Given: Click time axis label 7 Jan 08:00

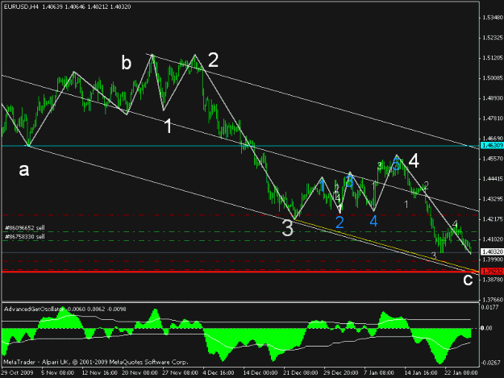Looking at the screenshot, I should pos(379,372).
